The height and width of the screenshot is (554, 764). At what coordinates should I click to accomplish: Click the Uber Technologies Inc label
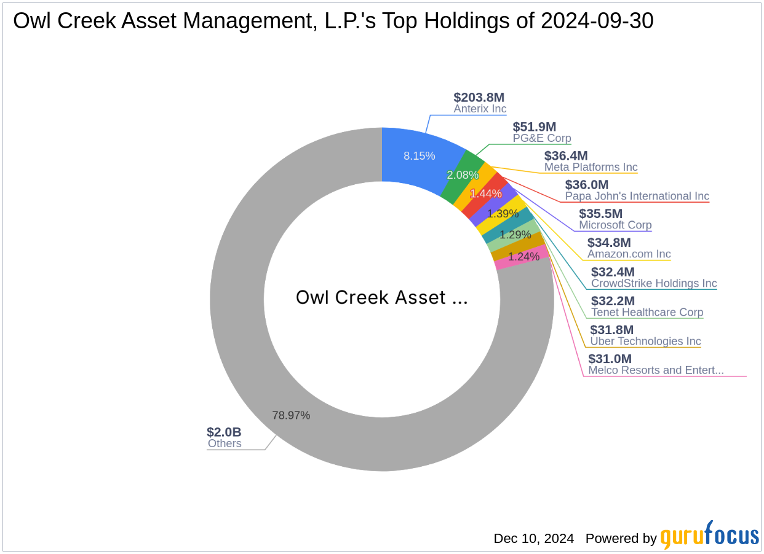(x=645, y=341)
